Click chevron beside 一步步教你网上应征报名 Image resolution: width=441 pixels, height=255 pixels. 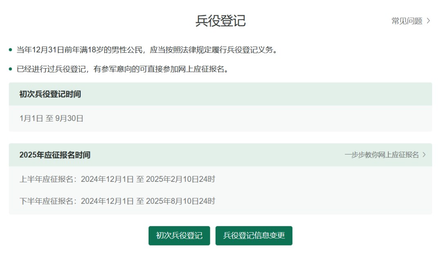pyautogui.click(x=424, y=155)
